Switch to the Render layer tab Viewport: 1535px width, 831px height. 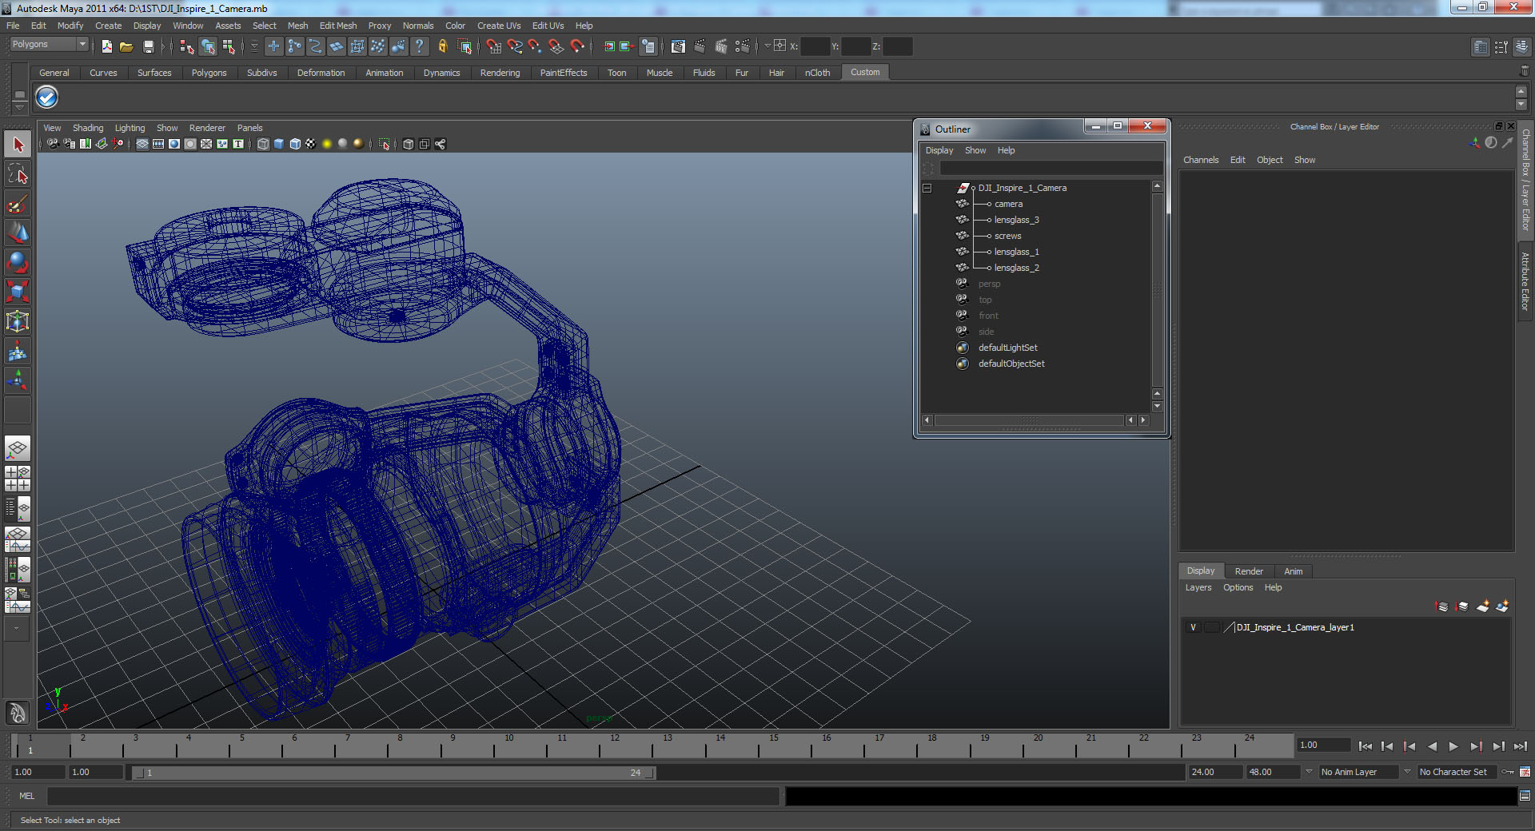[x=1249, y=571]
